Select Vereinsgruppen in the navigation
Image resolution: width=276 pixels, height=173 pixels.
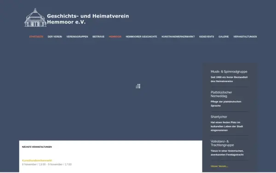77,37
